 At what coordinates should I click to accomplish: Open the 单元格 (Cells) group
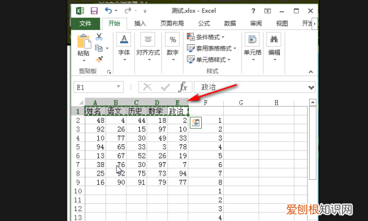[253, 47]
